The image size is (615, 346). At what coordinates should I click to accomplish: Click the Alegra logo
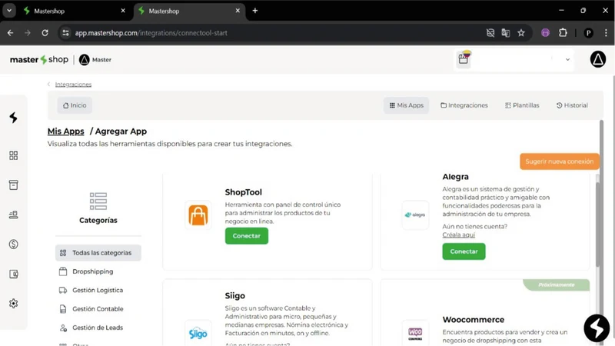tap(415, 215)
